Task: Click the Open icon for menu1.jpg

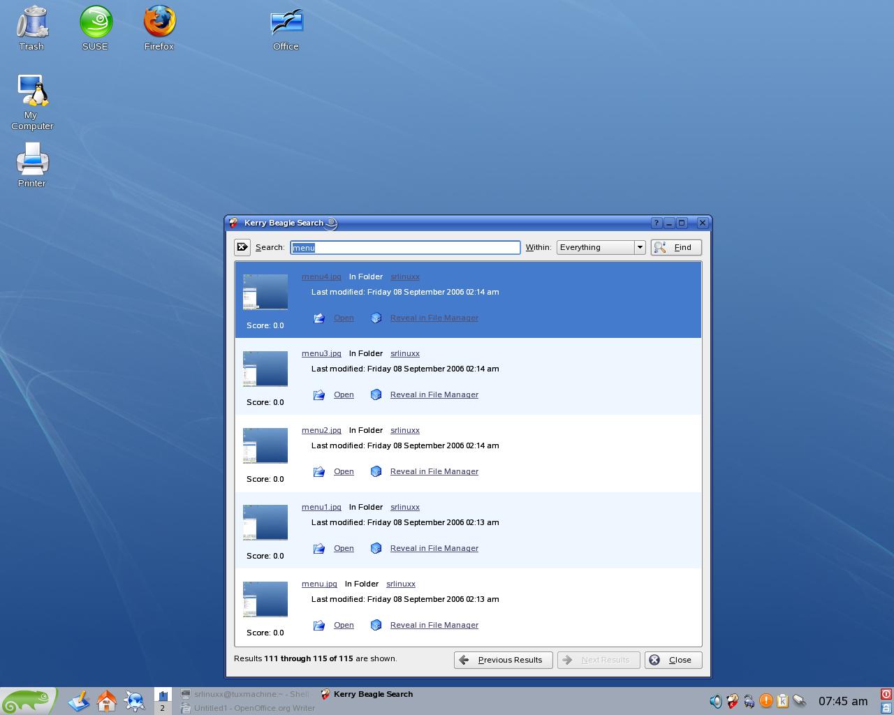Action: tap(319, 548)
